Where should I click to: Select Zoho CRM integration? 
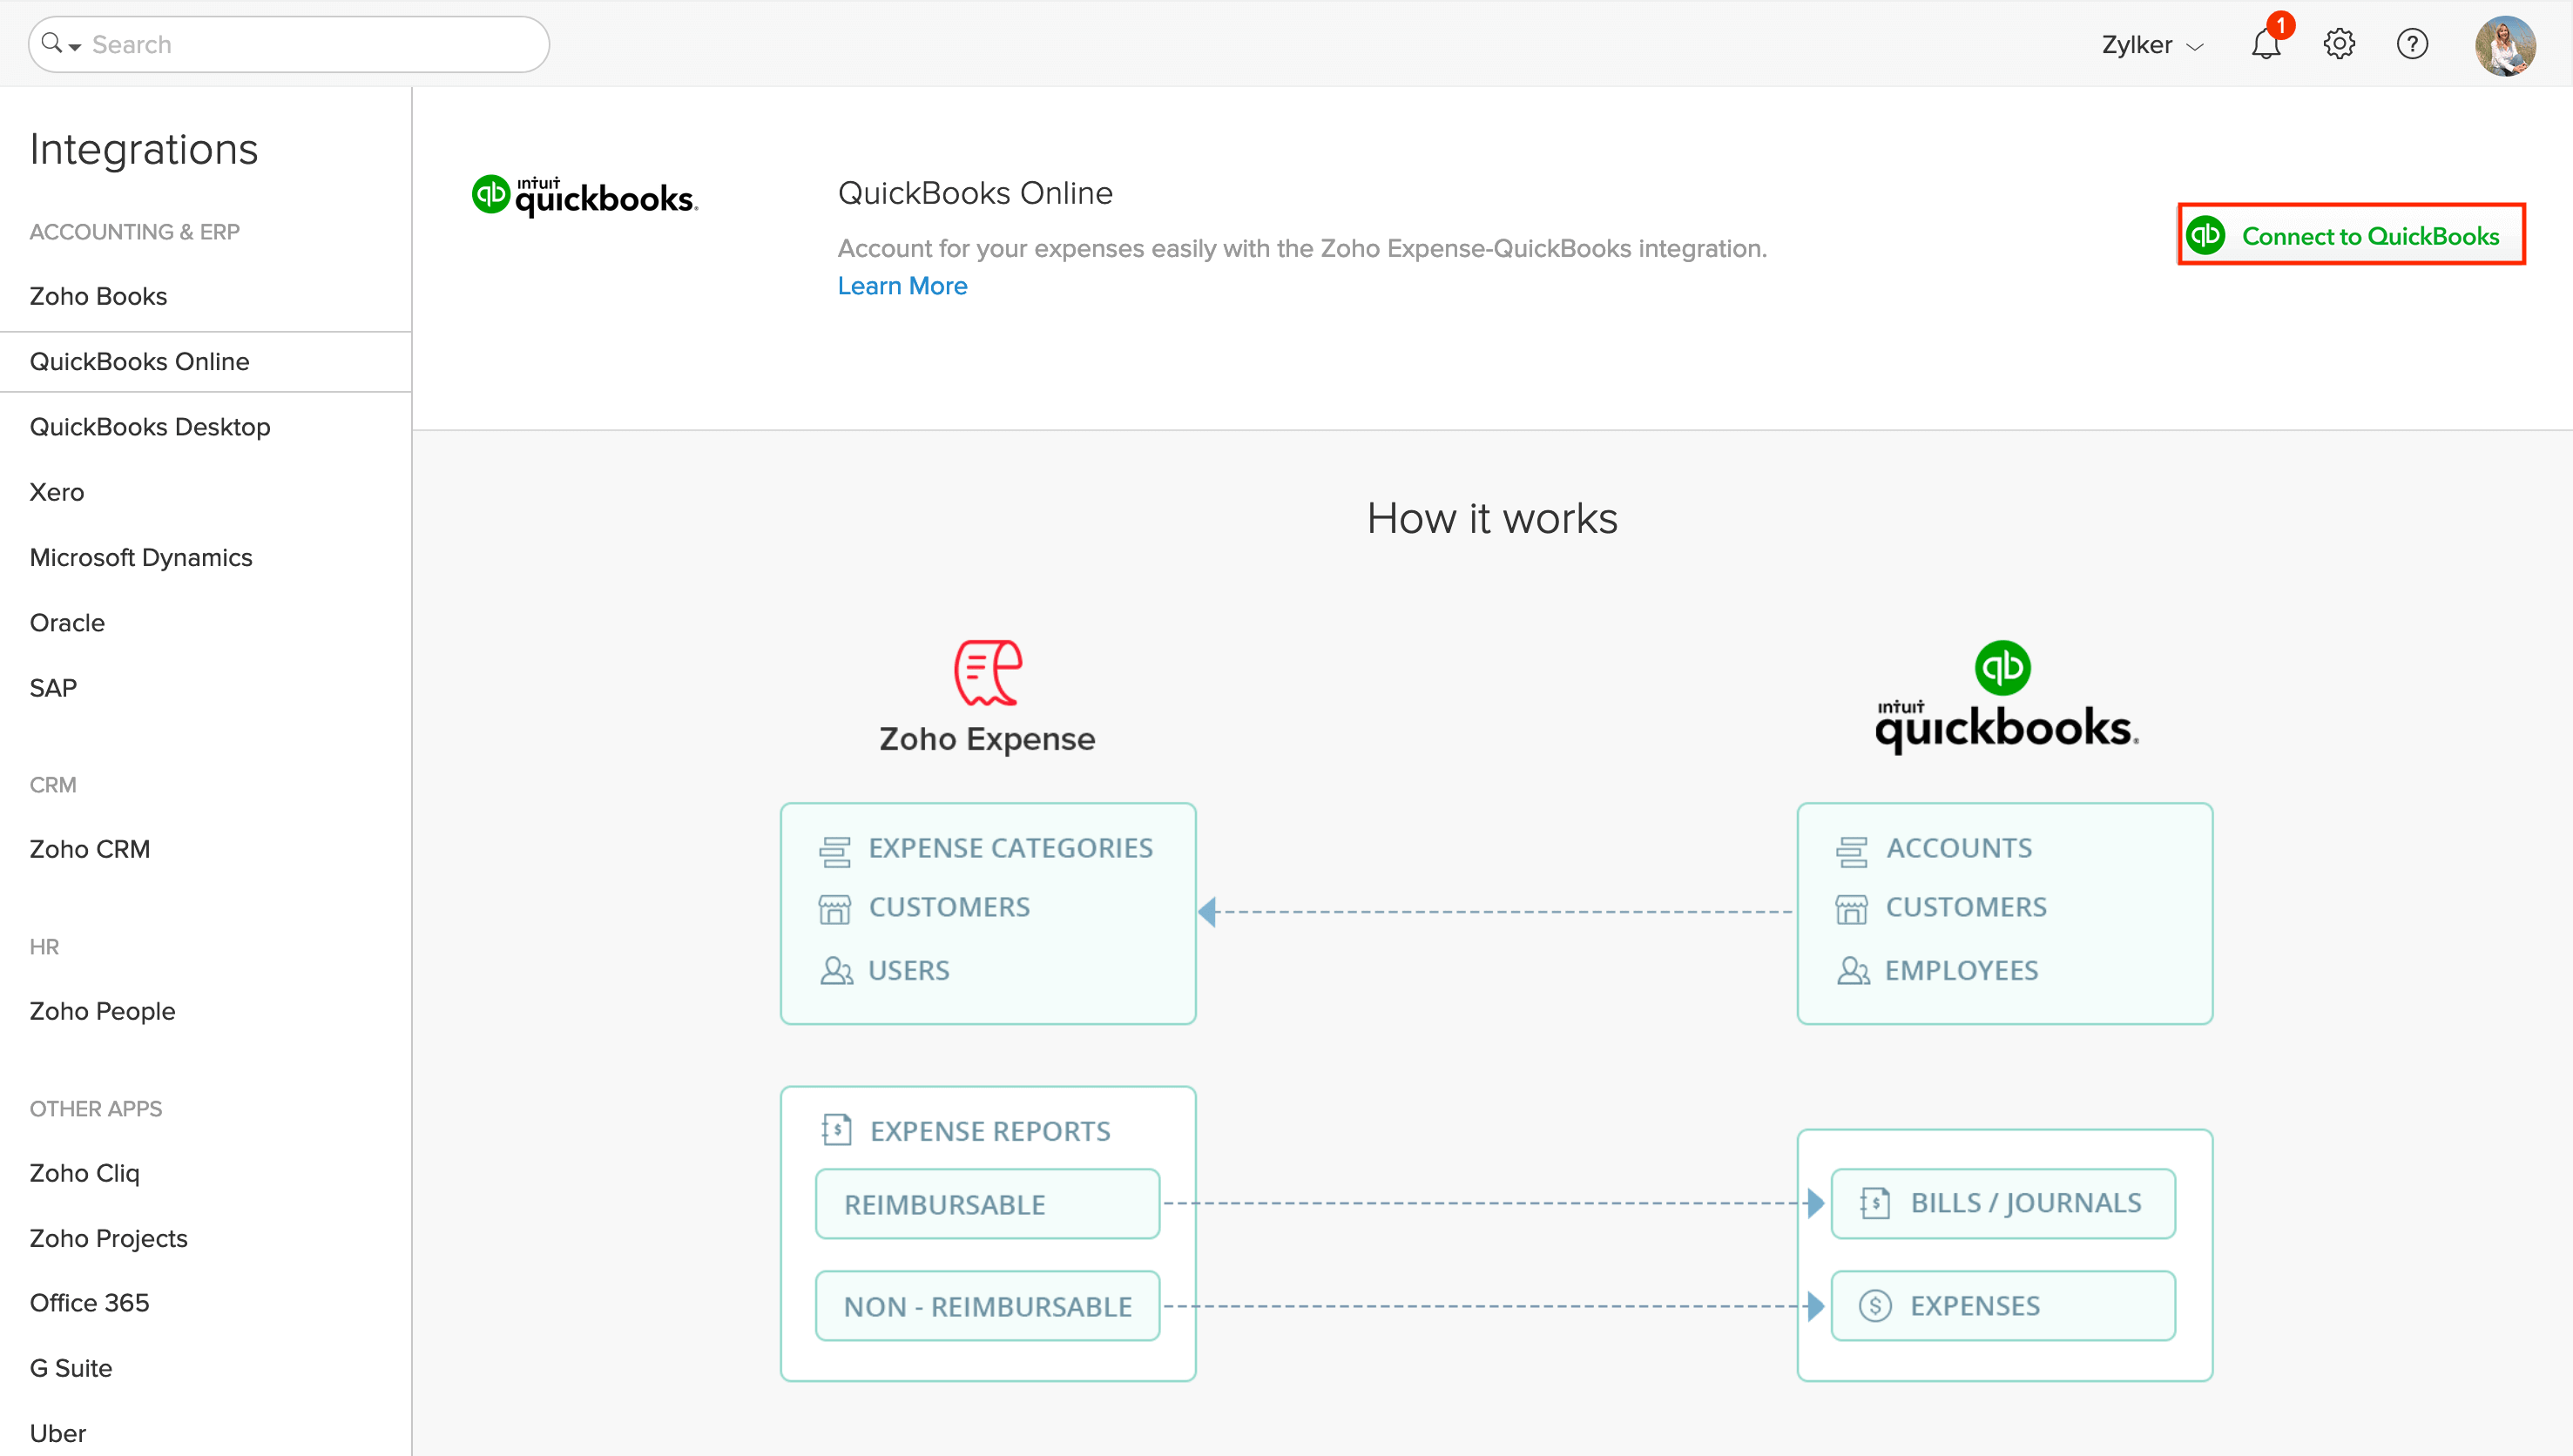coord(90,849)
